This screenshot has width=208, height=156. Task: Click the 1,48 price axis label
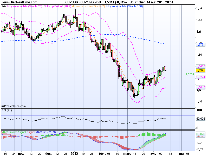(199, 101)
